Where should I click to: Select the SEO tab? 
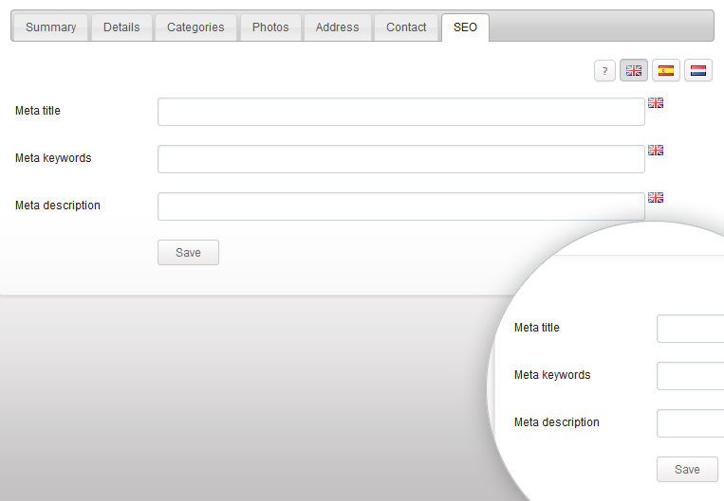pos(465,27)
